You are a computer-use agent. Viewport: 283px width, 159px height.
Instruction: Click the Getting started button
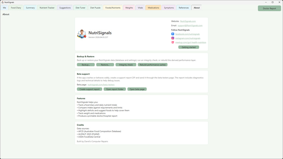tap(189, 47)
